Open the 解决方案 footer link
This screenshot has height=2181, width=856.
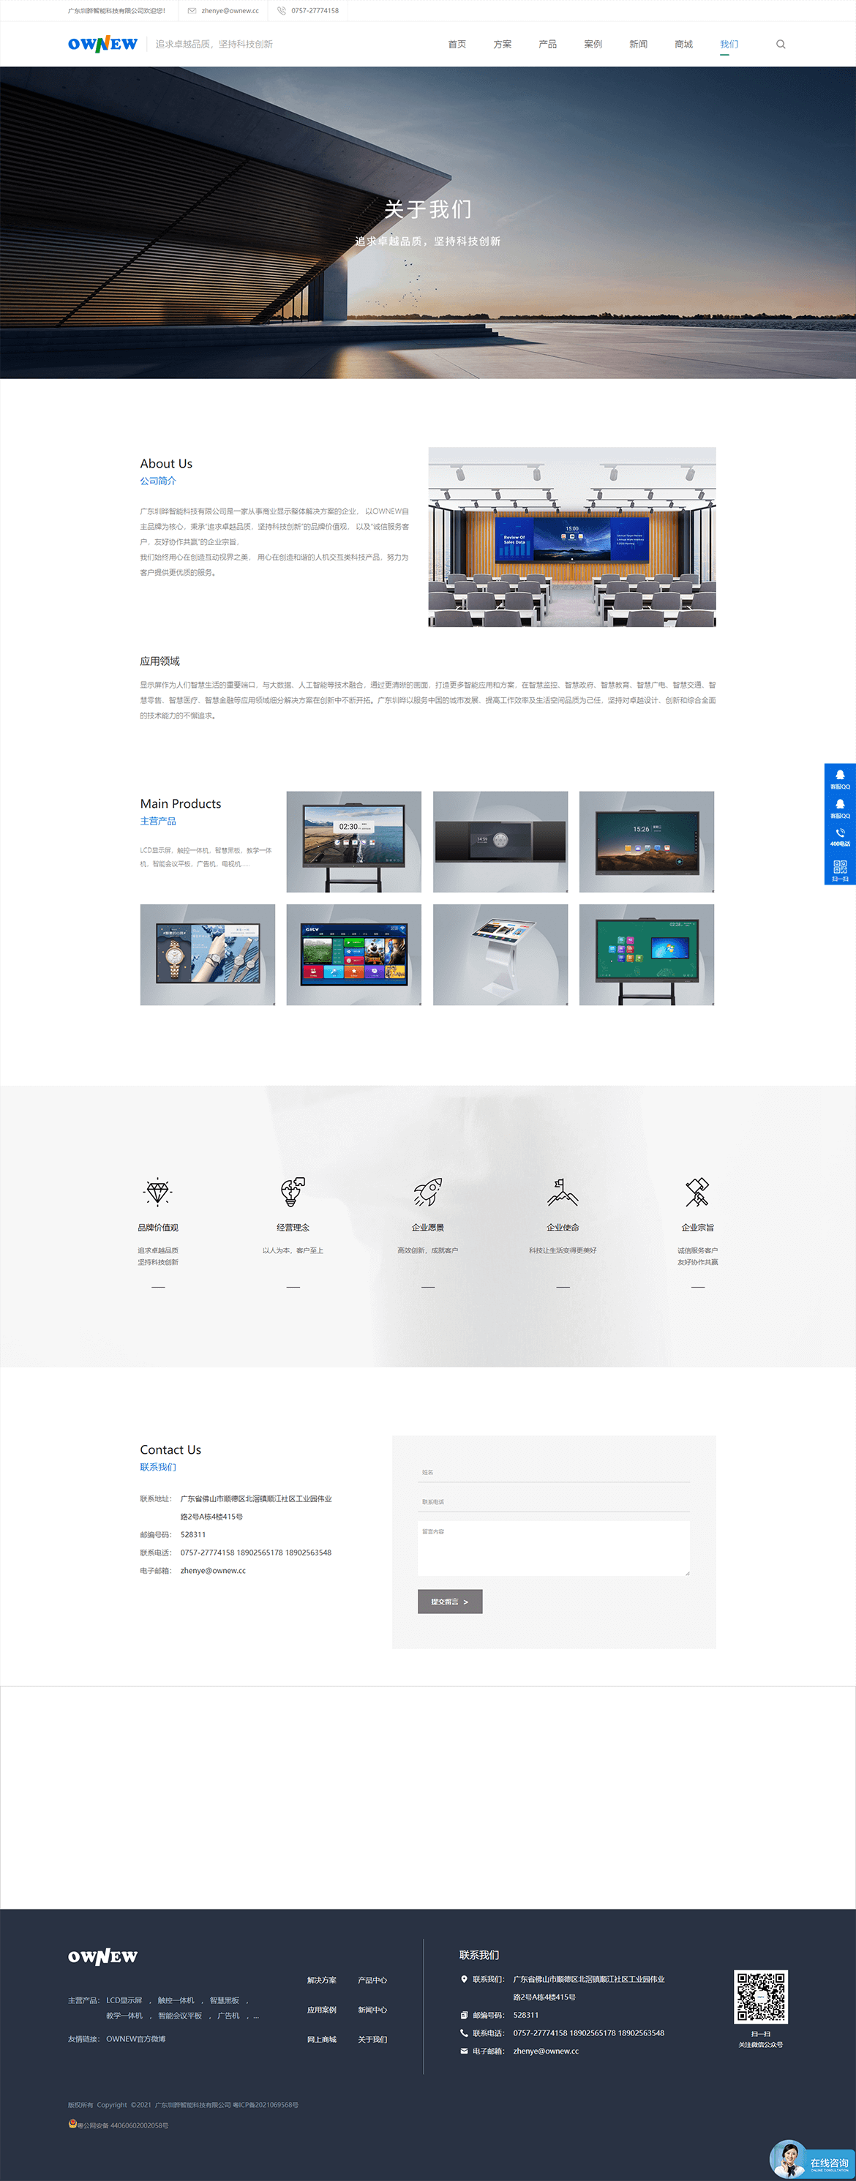click(x=321, y=1981)
